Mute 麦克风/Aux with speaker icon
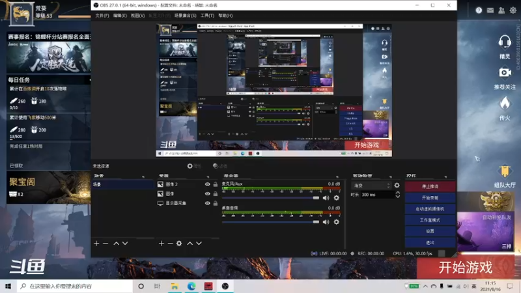This screenshot has height=293, width=521. [x=326, y=198]
